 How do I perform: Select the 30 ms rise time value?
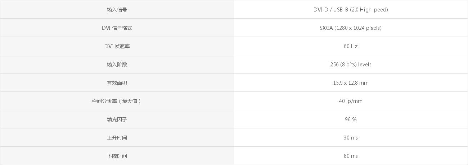coord(351,138)
